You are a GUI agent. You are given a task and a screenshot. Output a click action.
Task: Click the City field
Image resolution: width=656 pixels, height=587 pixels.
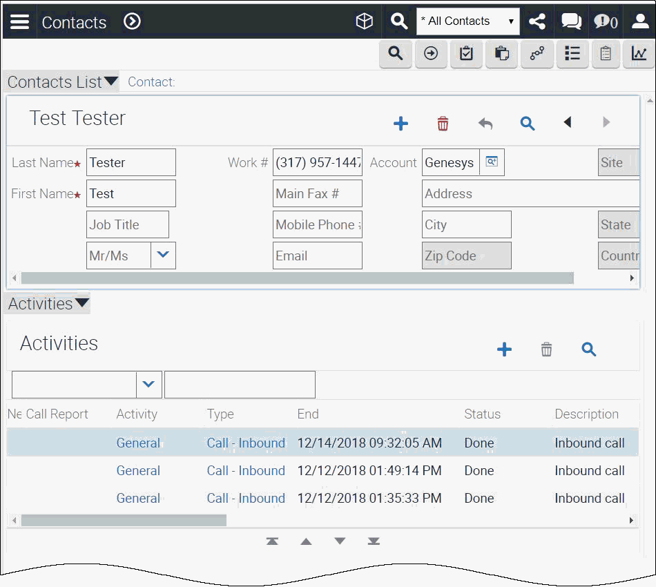click(467, 224)
